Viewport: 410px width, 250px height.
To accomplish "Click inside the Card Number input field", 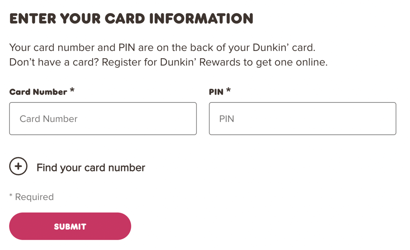I will 102,118.
